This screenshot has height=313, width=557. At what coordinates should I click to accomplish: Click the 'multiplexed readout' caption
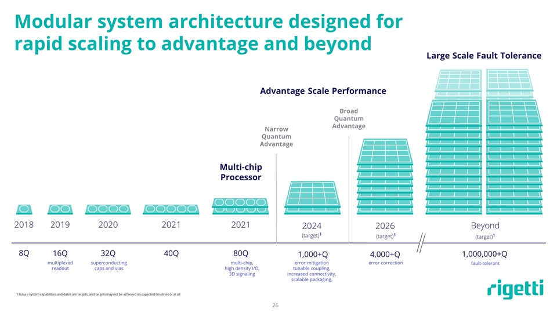pyautogui.click(x=60, y=266)
